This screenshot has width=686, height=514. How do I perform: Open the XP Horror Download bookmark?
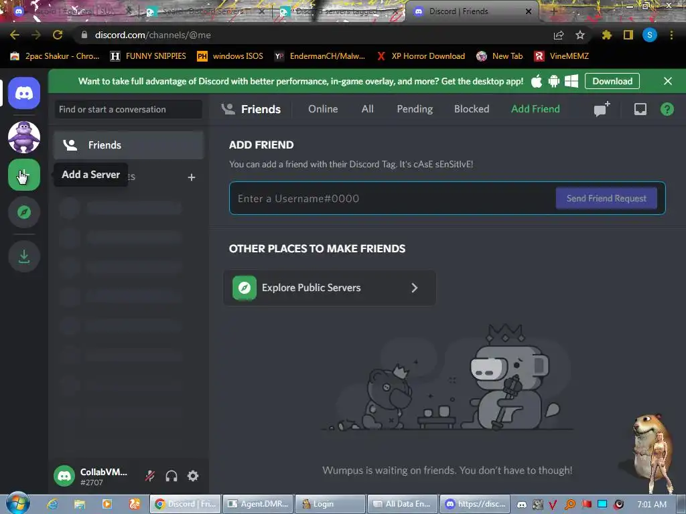(421, 56)
